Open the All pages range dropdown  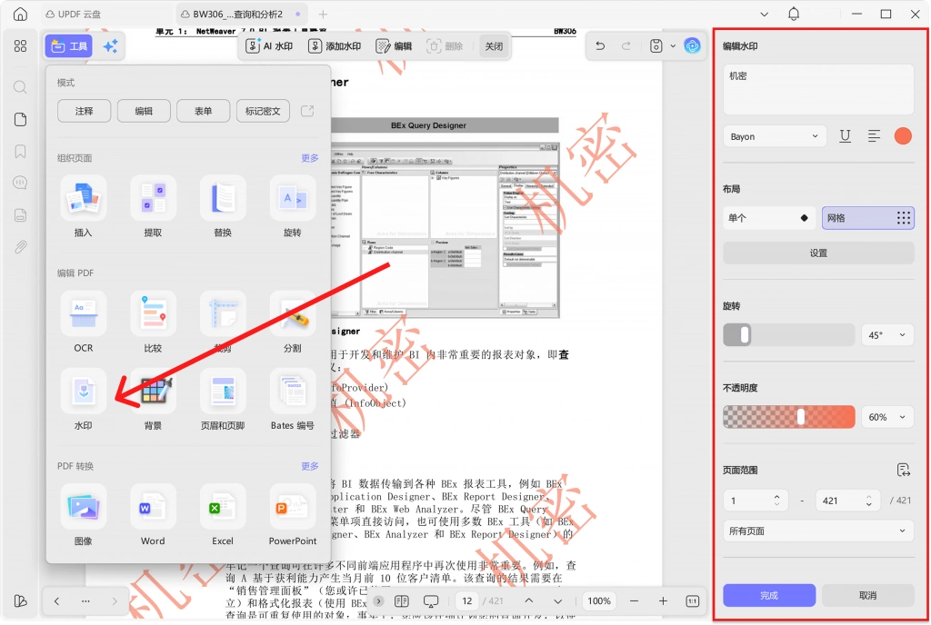[x=818, y=531]
